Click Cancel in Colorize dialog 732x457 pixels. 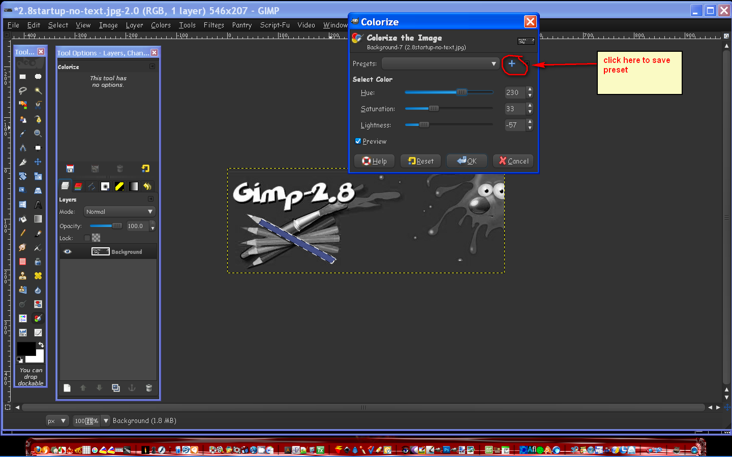coord(513,161)
